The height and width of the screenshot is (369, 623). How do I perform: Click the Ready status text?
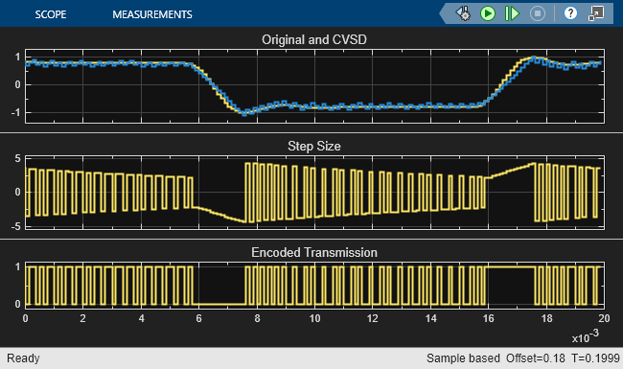click(23, 358)
